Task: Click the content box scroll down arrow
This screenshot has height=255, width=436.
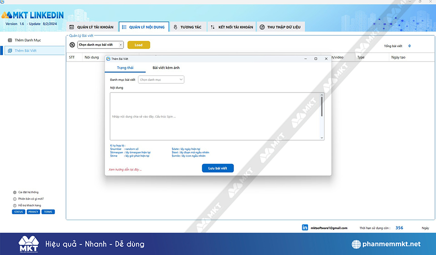Action: tap(322, 138)
